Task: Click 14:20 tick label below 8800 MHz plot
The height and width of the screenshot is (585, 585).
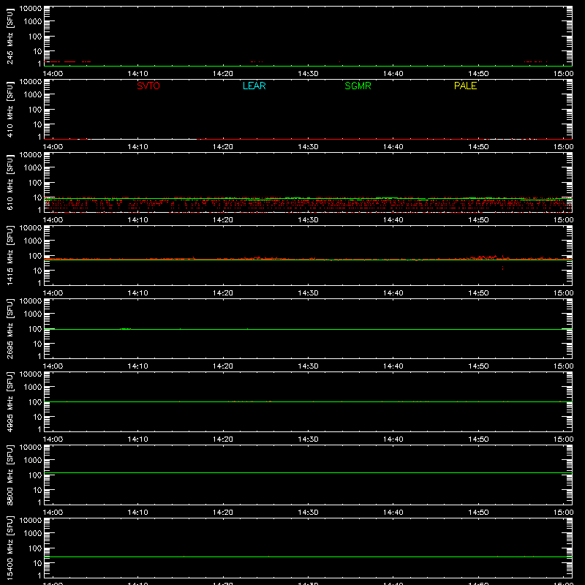Action: [x=223, y=513]
